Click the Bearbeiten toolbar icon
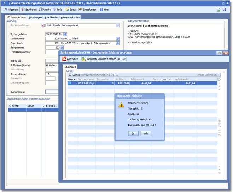Screen dimensions: 233x193 [23, 10]
